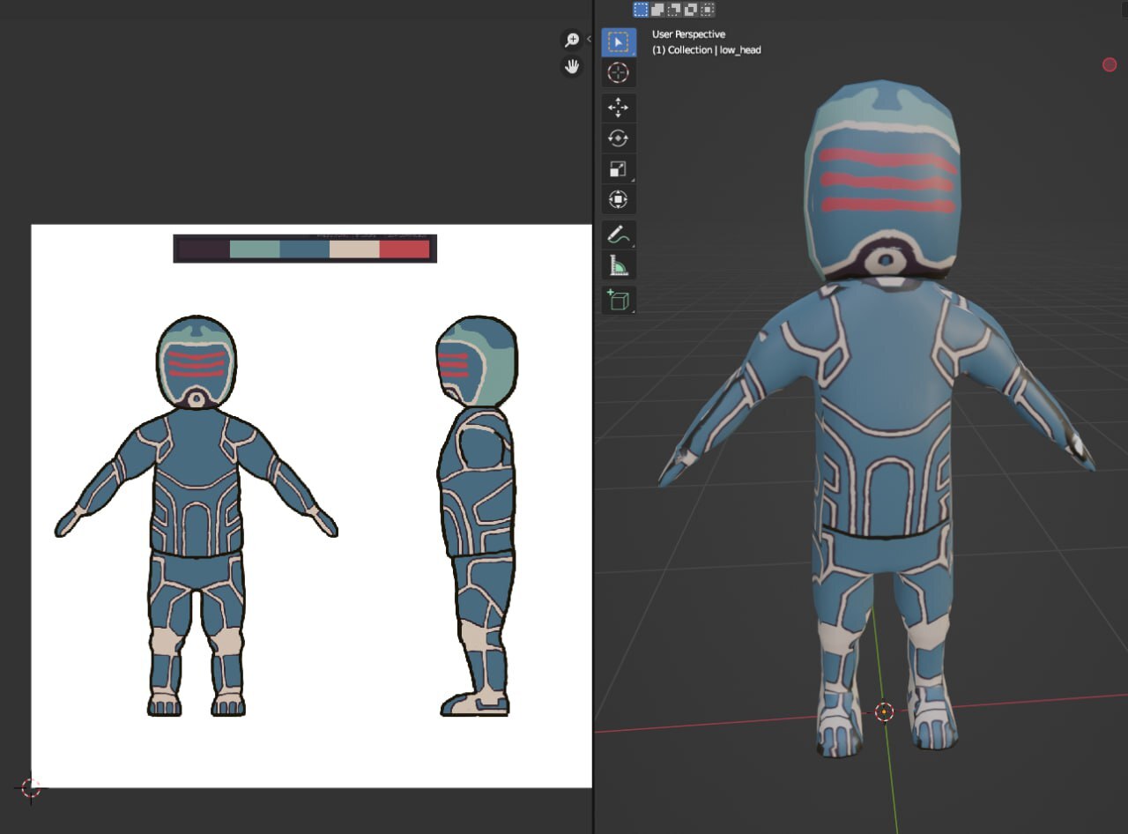Select the Rotate tool
This screenshot has height=834, width=1128.
click(x=618, y=138)
